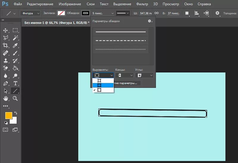
Task: Select the first alignment option in list
Action: (x=103, y=81)
